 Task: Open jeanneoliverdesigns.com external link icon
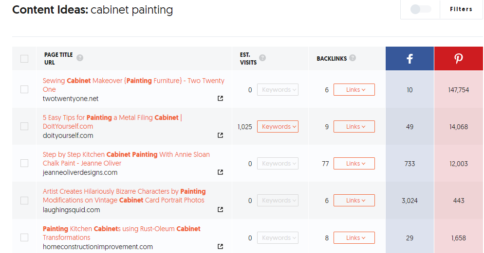(x=220, y=172)
